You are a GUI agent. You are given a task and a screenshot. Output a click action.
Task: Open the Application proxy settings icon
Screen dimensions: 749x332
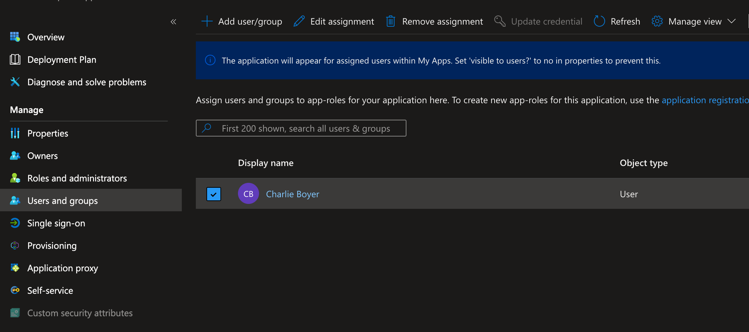click(15, 268)
